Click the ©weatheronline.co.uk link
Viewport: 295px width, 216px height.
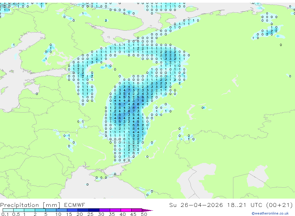pyautogui.click(x=270, y=213)
